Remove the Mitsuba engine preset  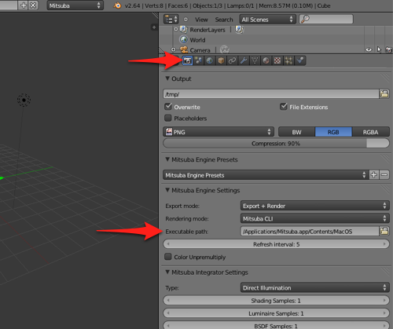pos(384,175)
